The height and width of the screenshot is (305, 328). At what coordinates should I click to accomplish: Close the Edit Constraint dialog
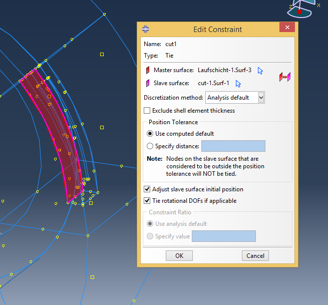tap(287, 27)
